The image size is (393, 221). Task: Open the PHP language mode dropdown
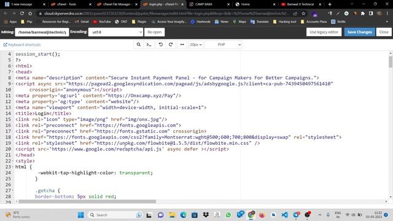coord(223,45)
